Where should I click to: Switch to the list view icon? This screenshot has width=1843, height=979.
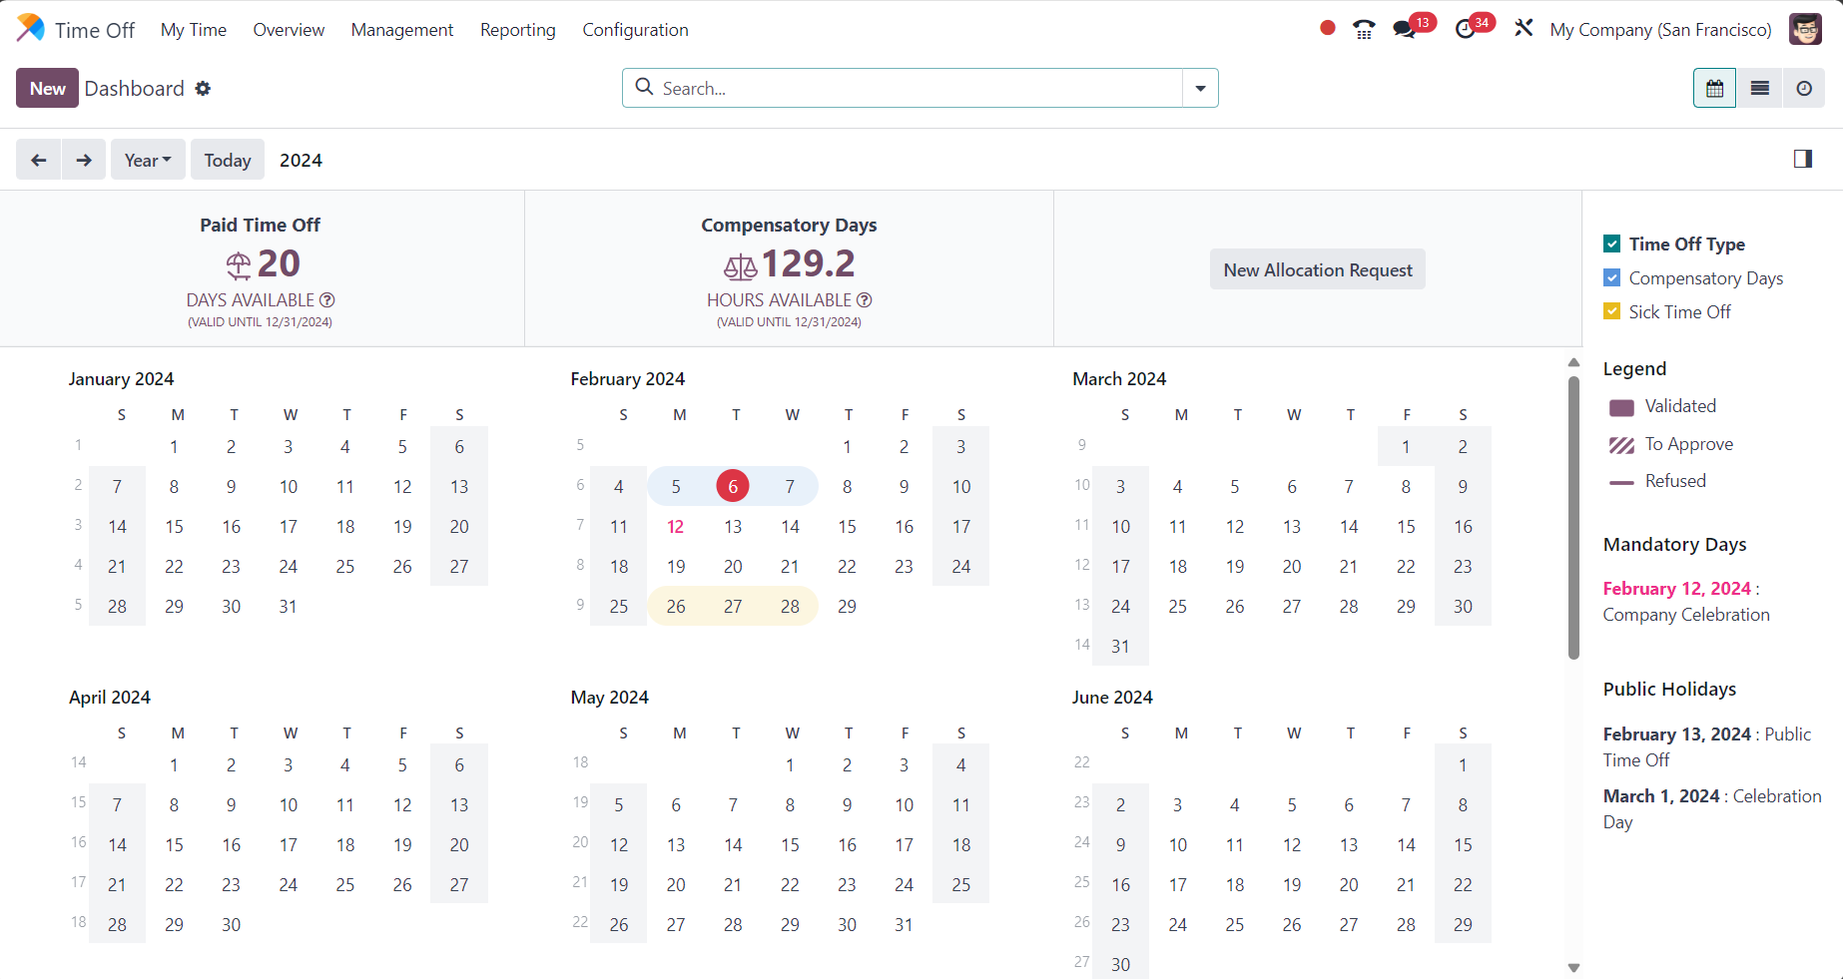coord(1759,89)
